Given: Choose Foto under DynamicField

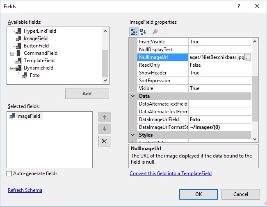Looking at the screenshot, I should pos(35,75).
